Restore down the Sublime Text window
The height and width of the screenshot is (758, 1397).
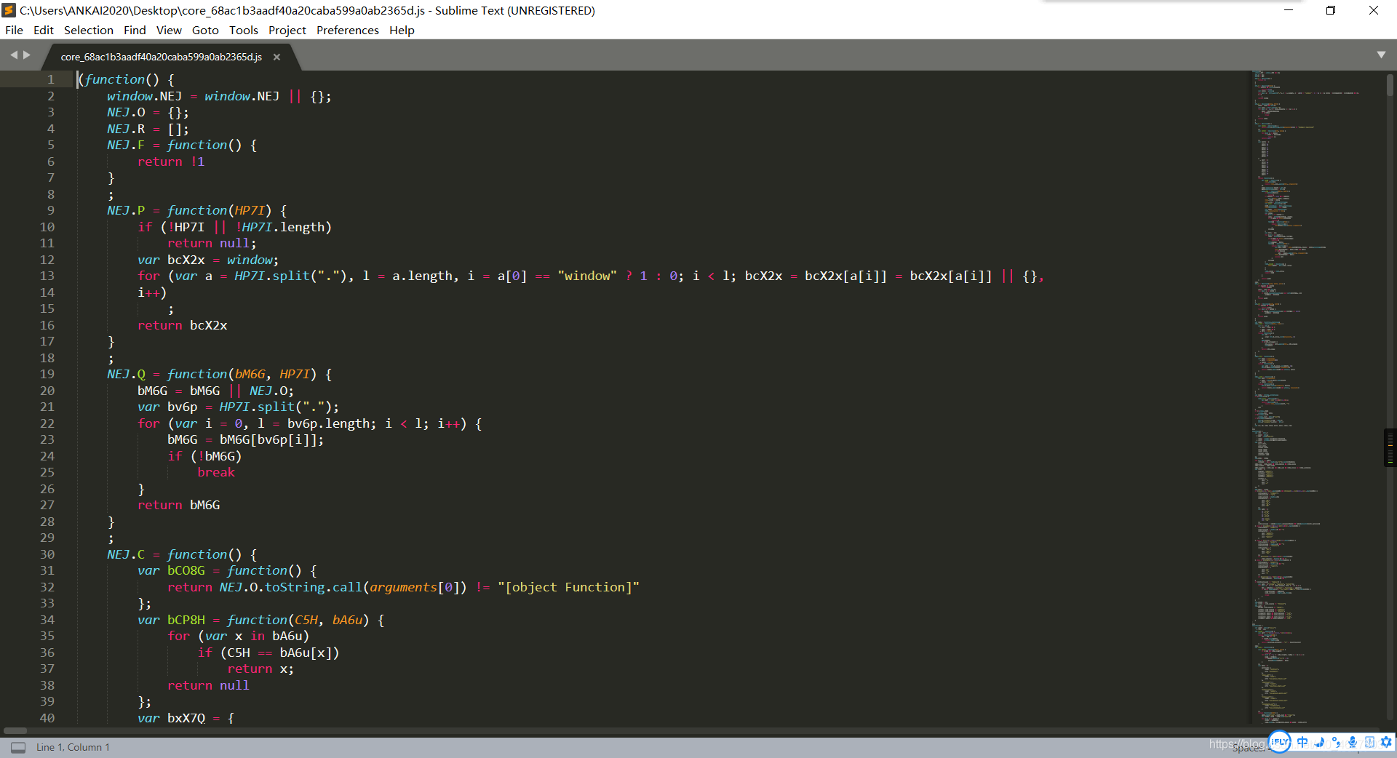click(1331, 10)
